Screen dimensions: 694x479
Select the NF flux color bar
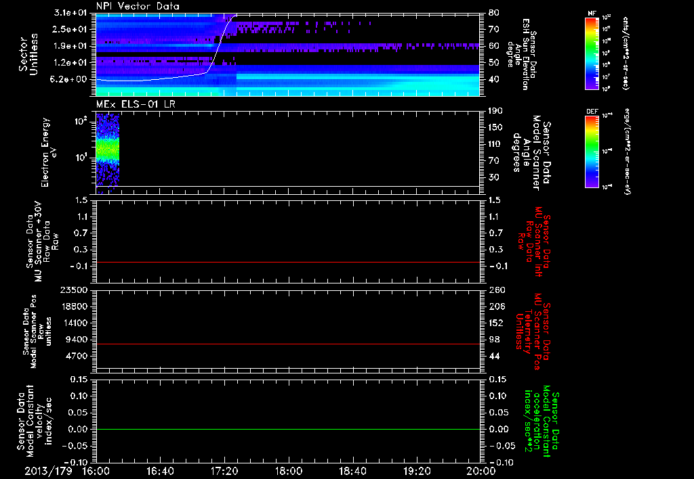click(592, 53)
